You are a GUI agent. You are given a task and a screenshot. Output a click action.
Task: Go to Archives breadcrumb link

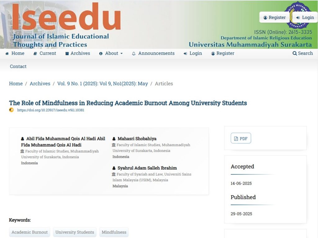(40, 83)
